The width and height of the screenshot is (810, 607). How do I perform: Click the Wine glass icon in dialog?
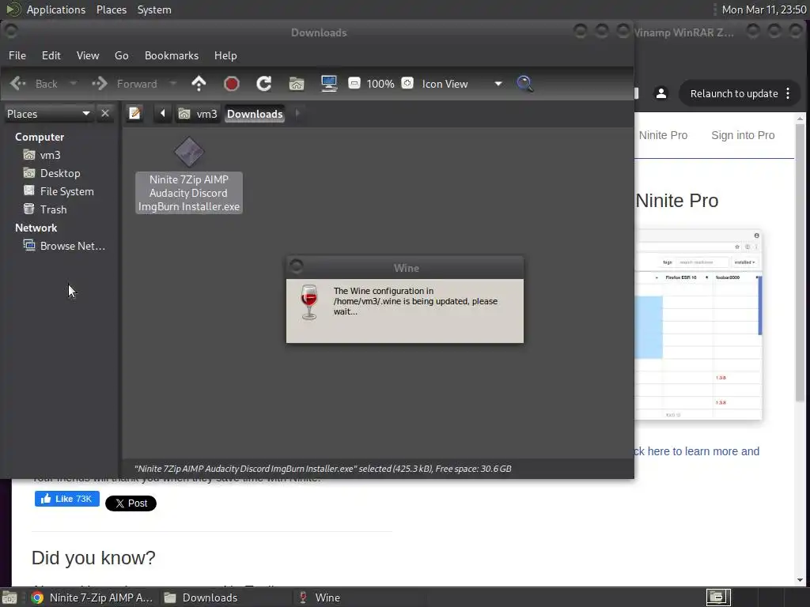[x=309, y=303]
